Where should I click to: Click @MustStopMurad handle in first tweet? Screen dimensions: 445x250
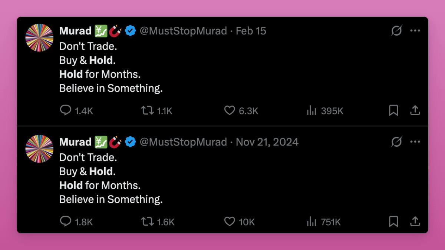click(x=183, y=31)
